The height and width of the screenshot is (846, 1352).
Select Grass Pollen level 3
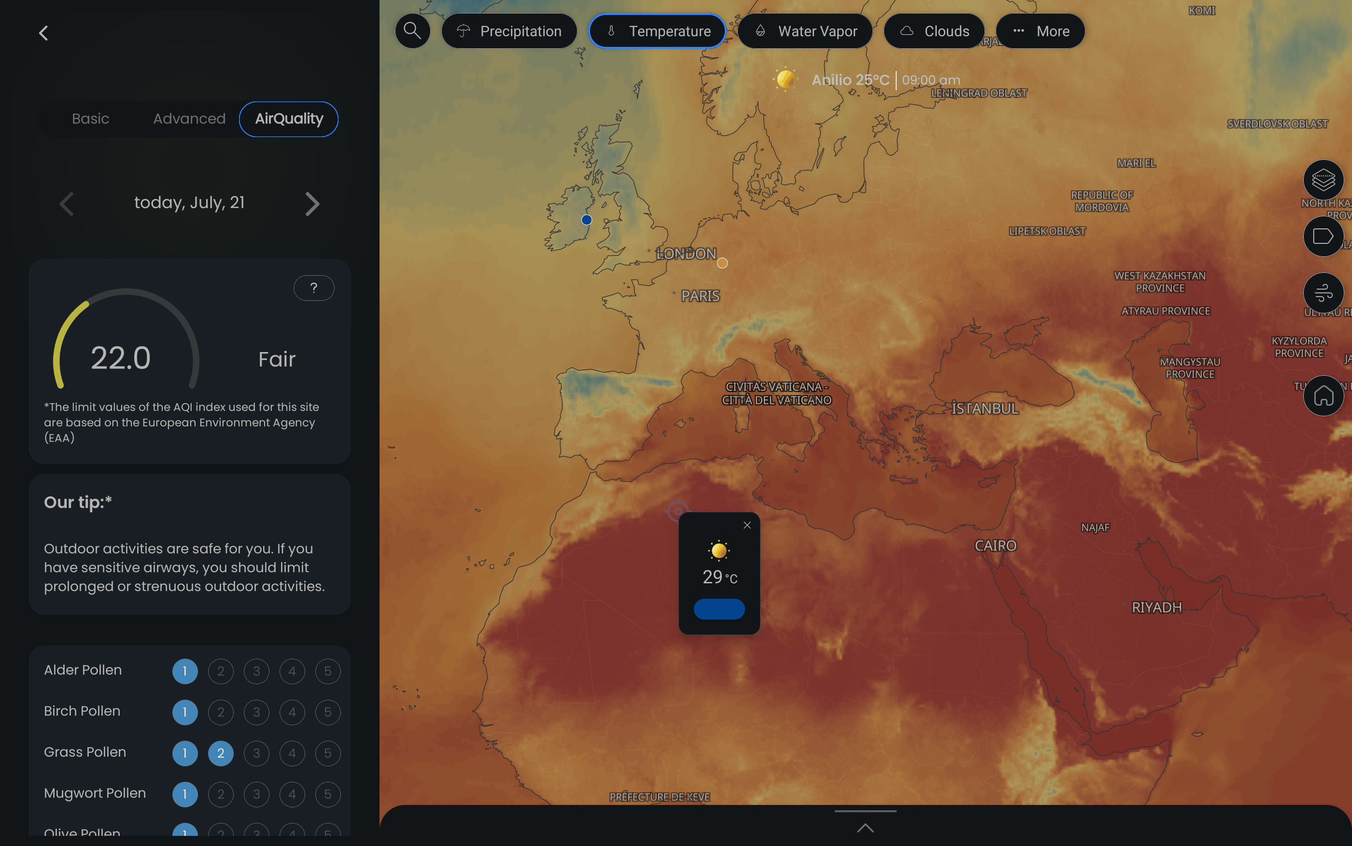pos(257,753)
